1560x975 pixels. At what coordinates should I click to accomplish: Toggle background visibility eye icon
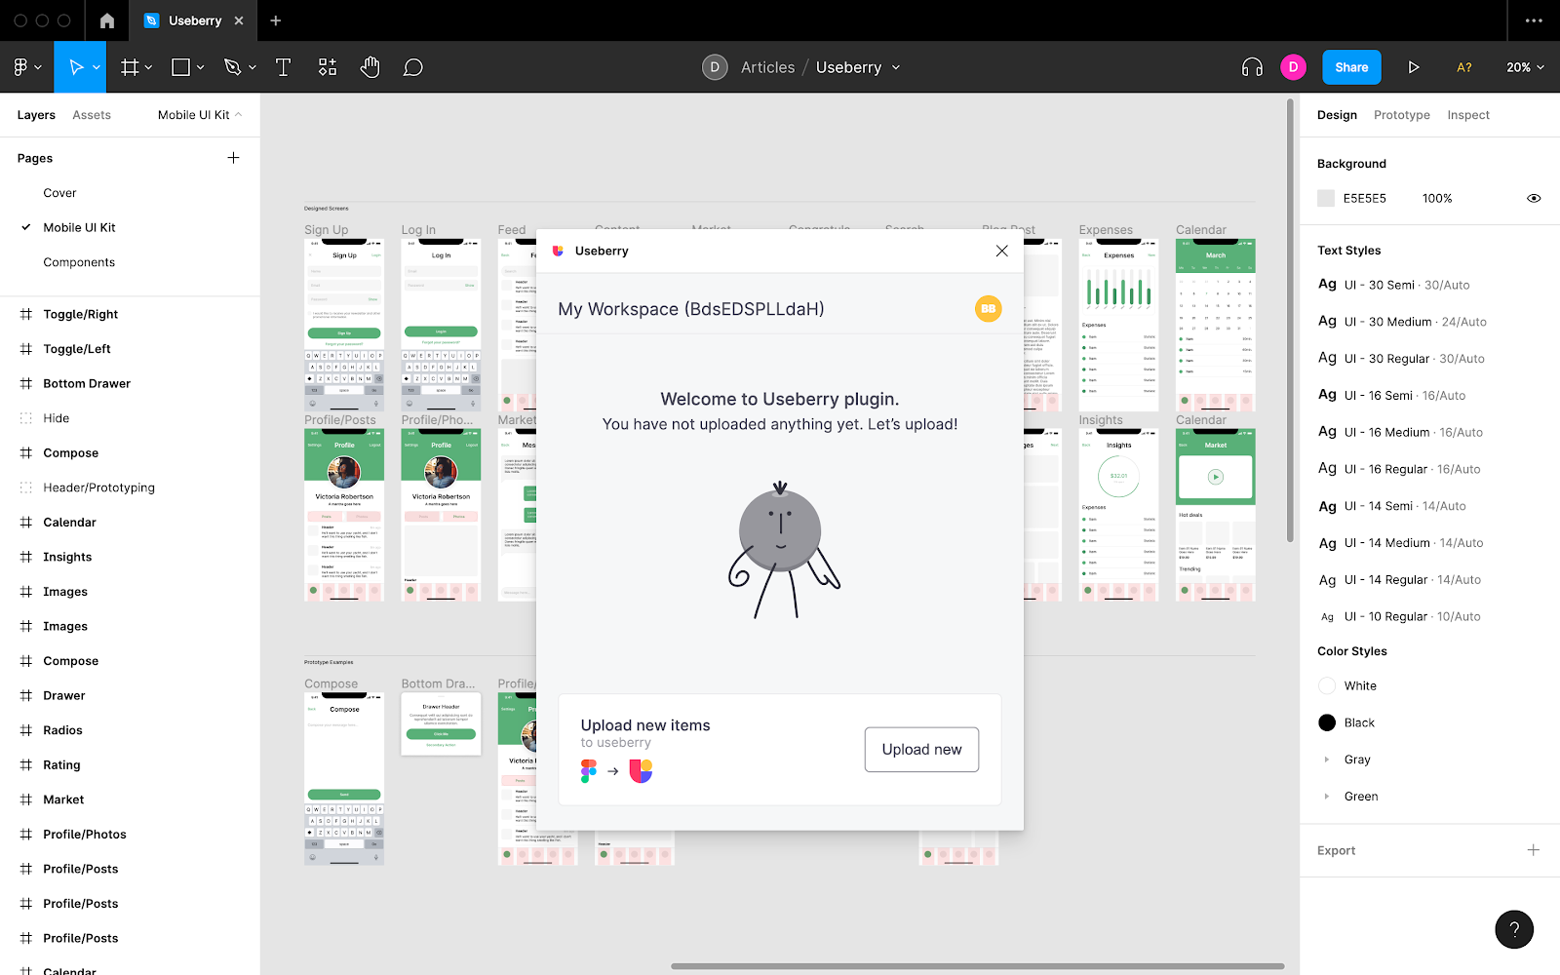1534,198
